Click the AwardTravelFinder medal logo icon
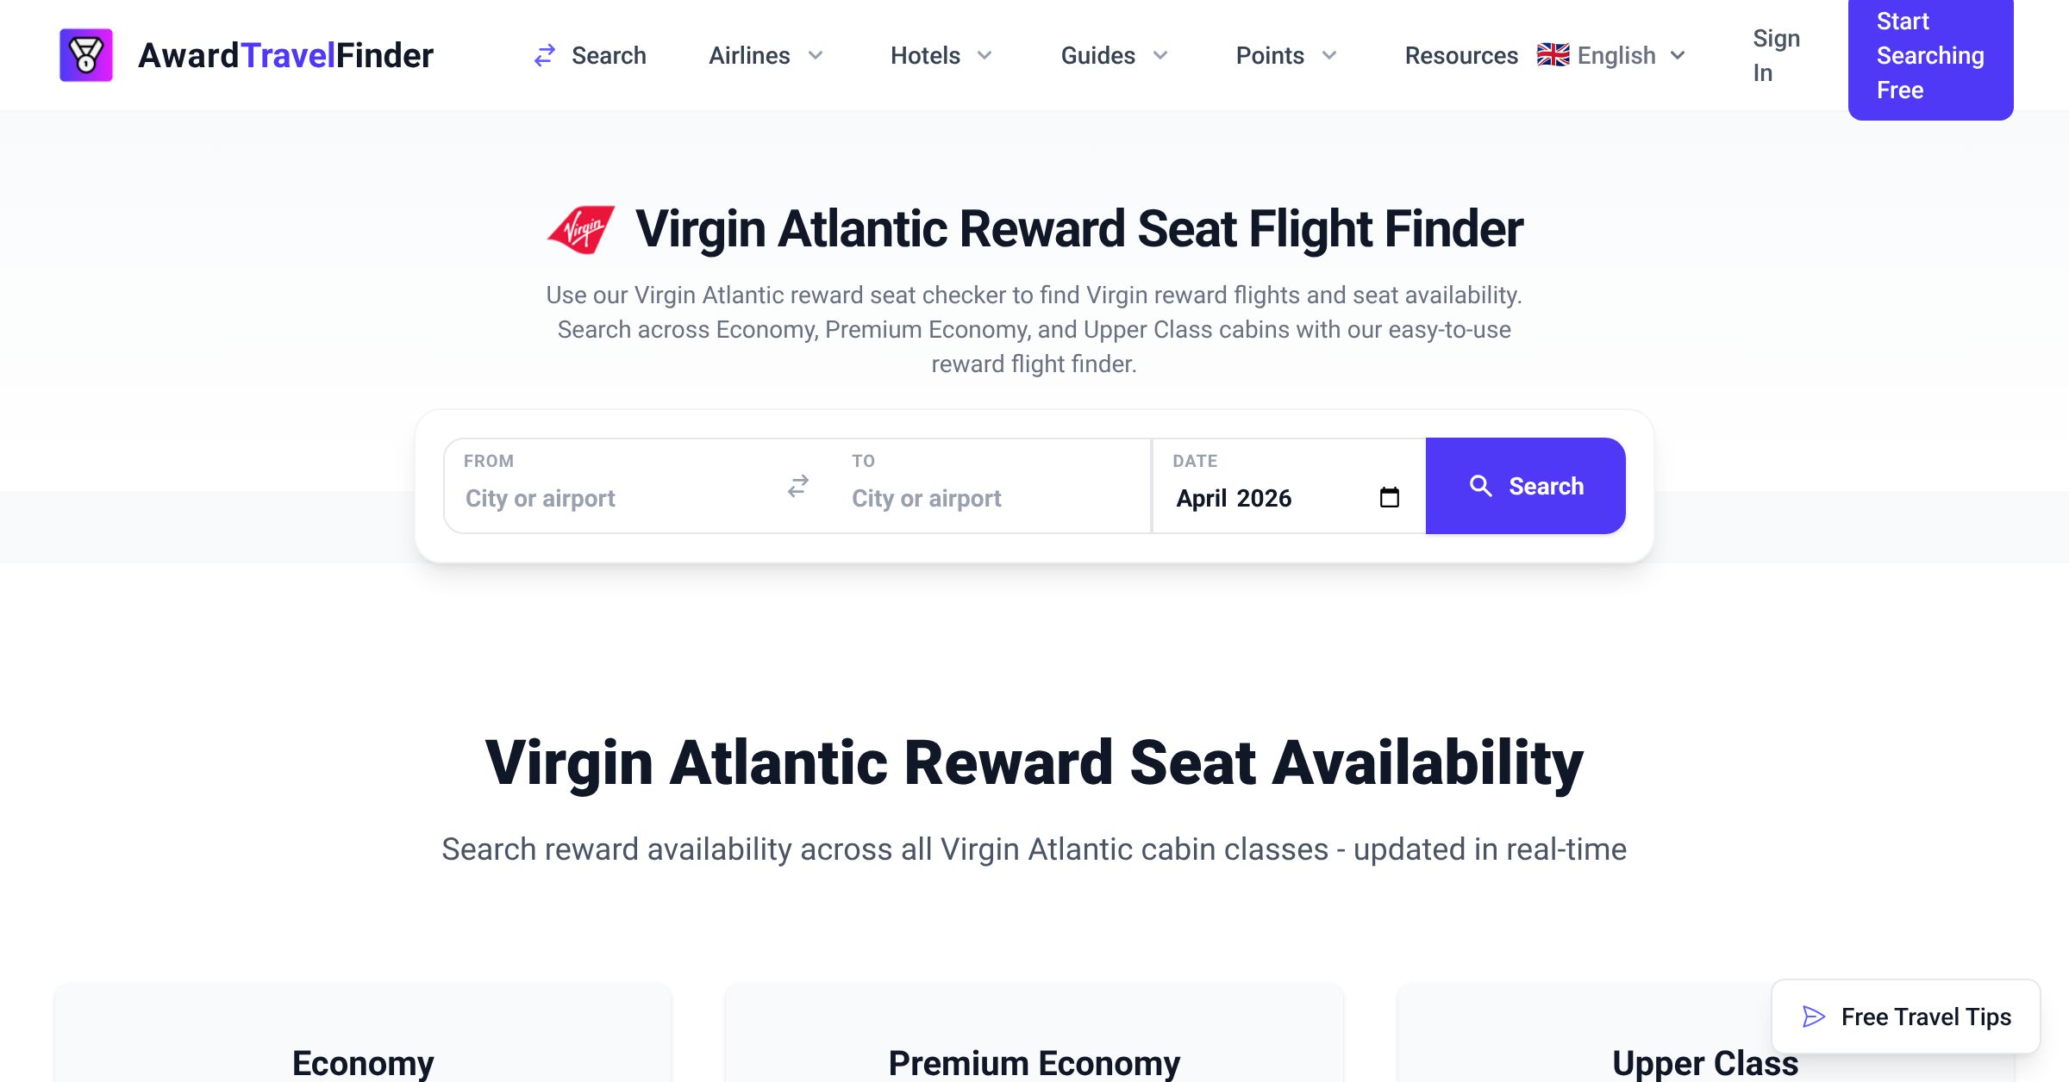This screenshot has height=1082, width=2069. (86, 55)
